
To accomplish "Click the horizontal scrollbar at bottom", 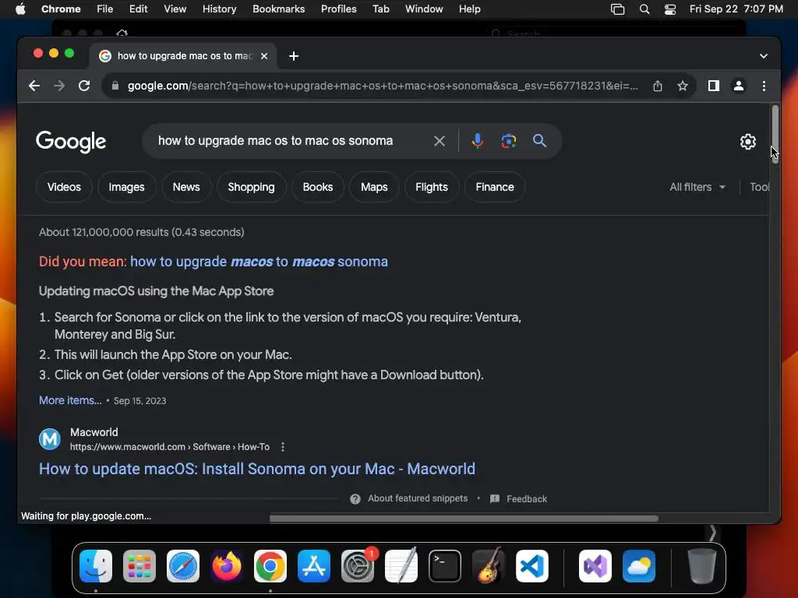I will point(464,518).
